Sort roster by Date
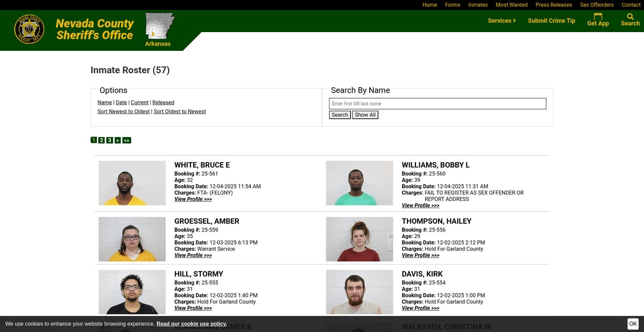This screenshot has height=332, width=644. coord(121,102)
